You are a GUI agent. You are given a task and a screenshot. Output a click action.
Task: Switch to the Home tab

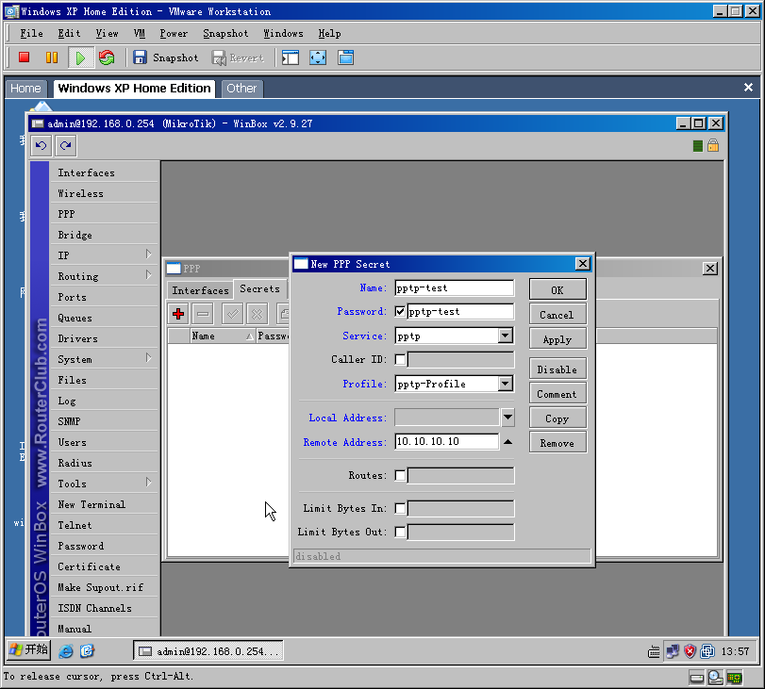click(x=25, y=89)
